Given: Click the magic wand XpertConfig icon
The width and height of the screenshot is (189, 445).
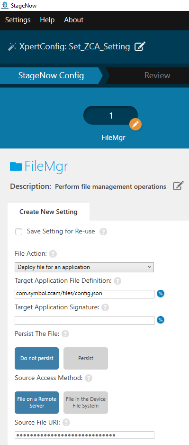Looking at the screenshot, I should click(12, 46).
